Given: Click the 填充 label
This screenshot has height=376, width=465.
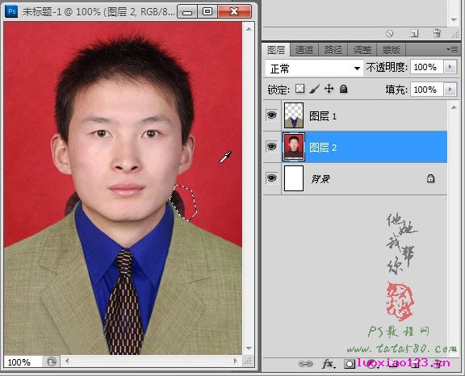Looking at the screenshot, I should coord(396,90).
